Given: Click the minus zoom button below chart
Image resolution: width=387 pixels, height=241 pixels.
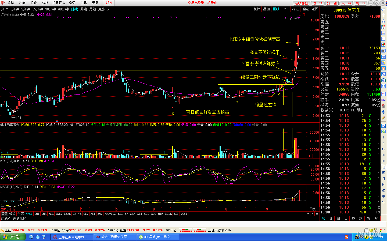Looking at the screenshot, I should coord(312,214).
